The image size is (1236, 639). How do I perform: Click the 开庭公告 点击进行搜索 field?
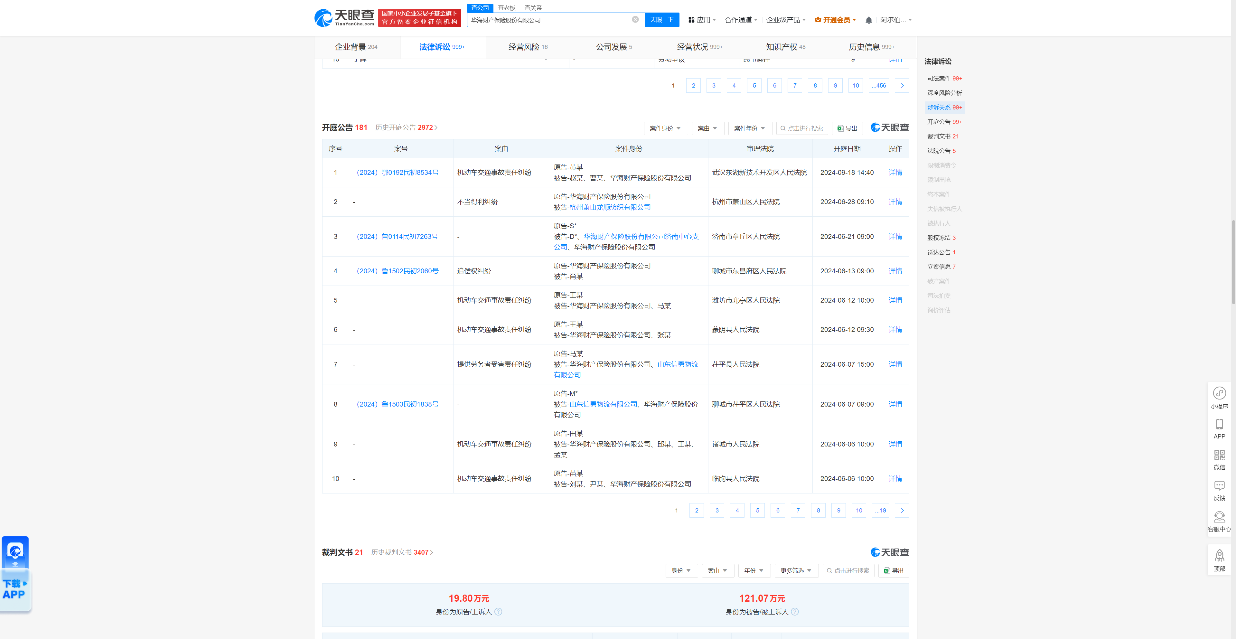[x=802, y=128]
